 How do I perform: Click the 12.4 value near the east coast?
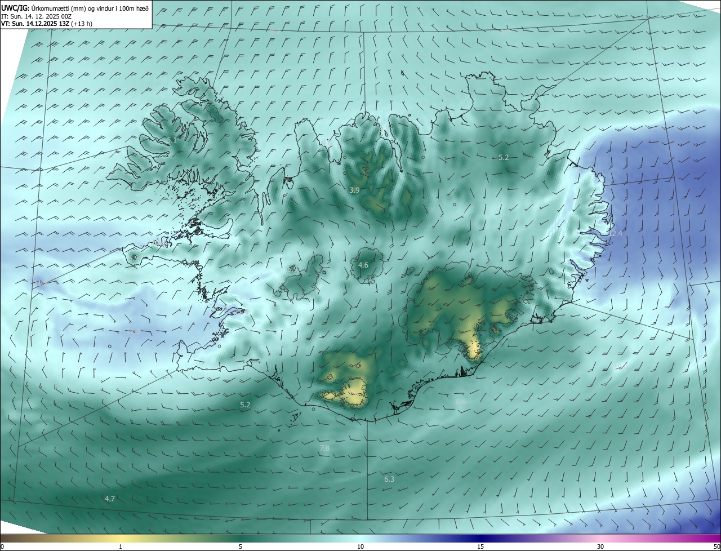615,233
